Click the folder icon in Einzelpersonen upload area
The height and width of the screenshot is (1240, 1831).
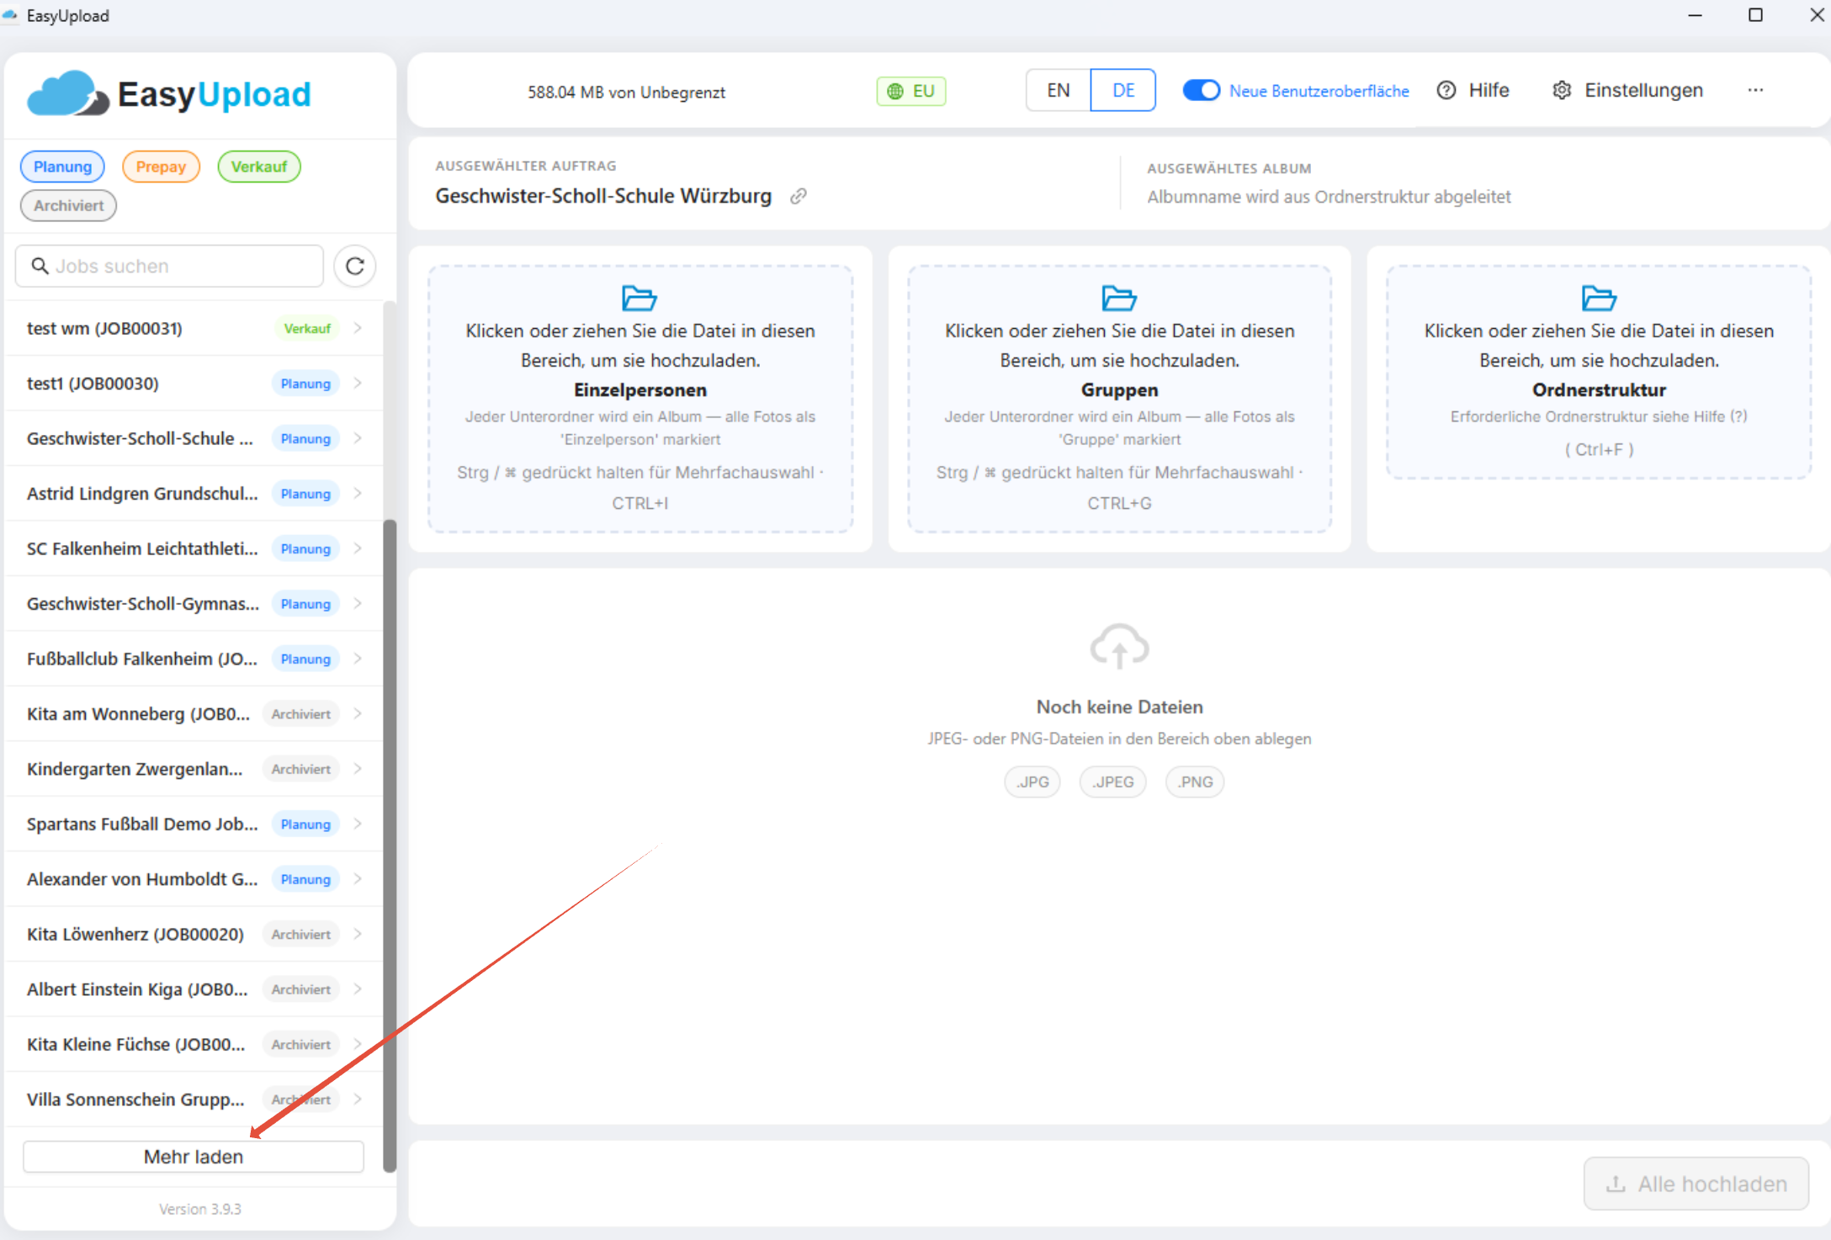click(x=640, y=298)
